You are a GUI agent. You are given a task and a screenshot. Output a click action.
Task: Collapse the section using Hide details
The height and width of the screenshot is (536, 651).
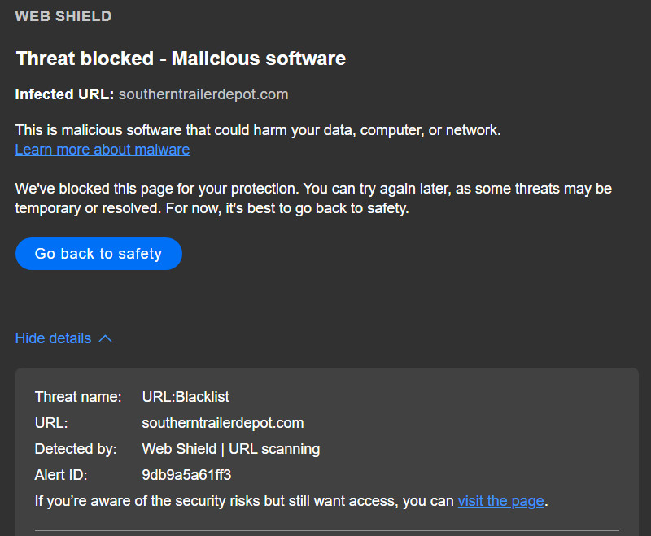pos(53,338)
